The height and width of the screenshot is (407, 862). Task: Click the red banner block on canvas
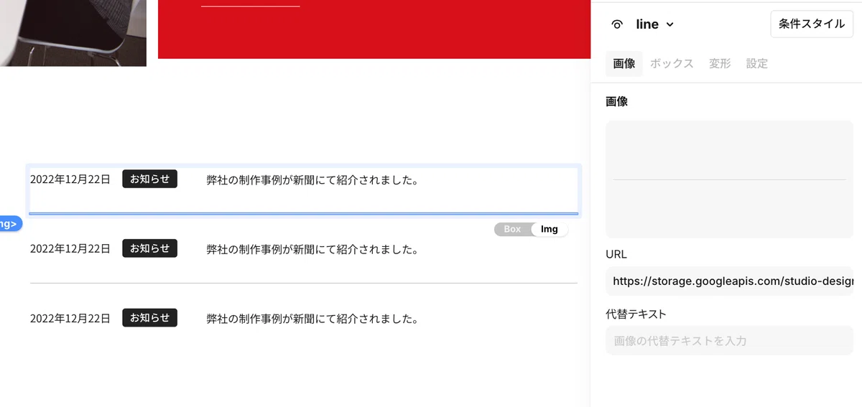374,29
